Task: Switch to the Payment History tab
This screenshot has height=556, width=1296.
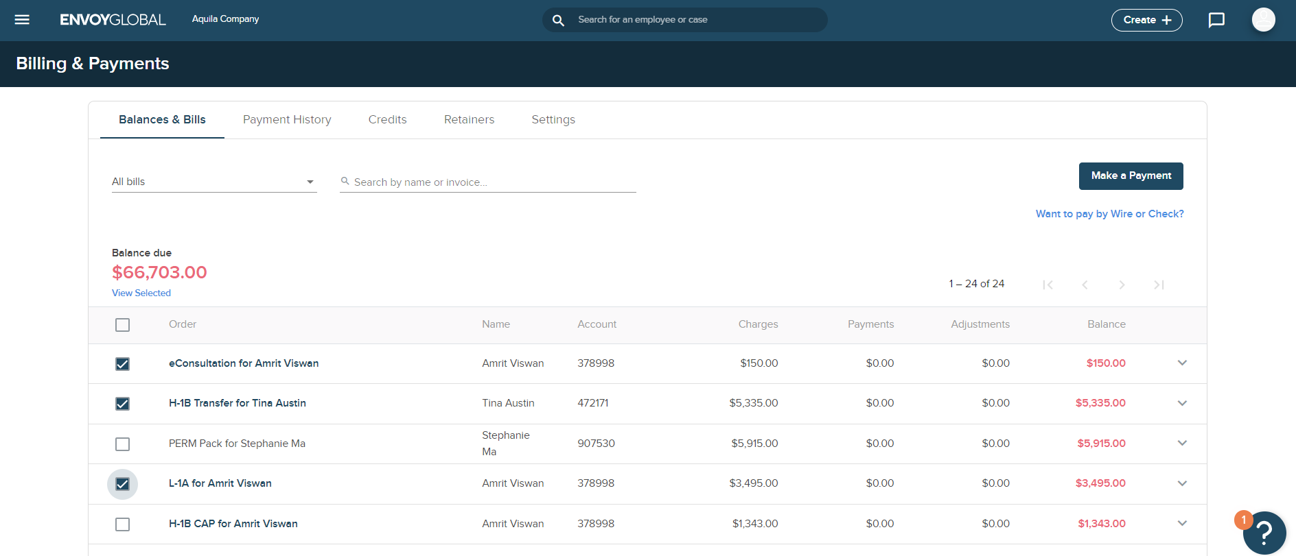Action: point(287,120)
